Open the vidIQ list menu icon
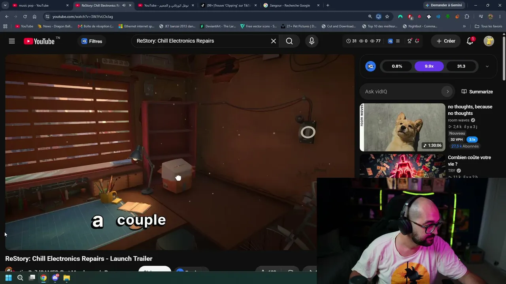Viewport: 506px width, 284px height. point(398,41)
